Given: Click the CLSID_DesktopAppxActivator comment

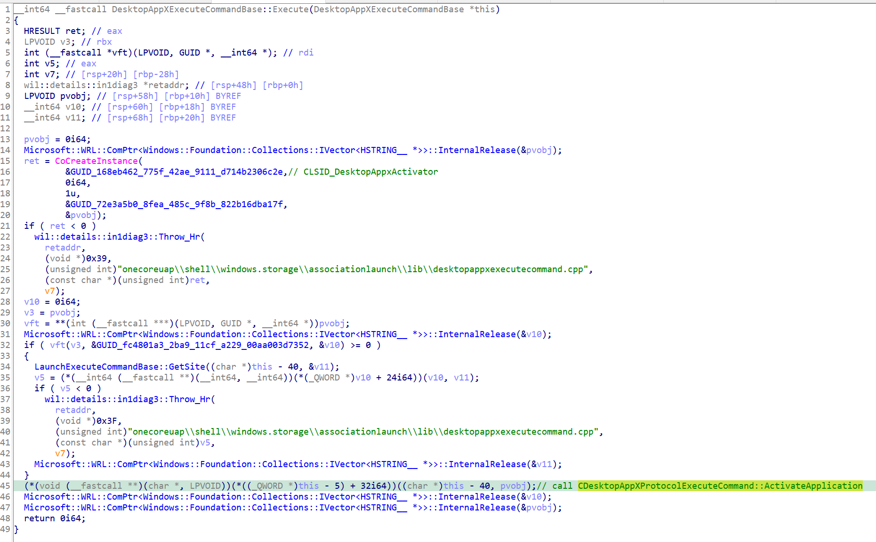Looking at the screenshot, I should 370,172.
